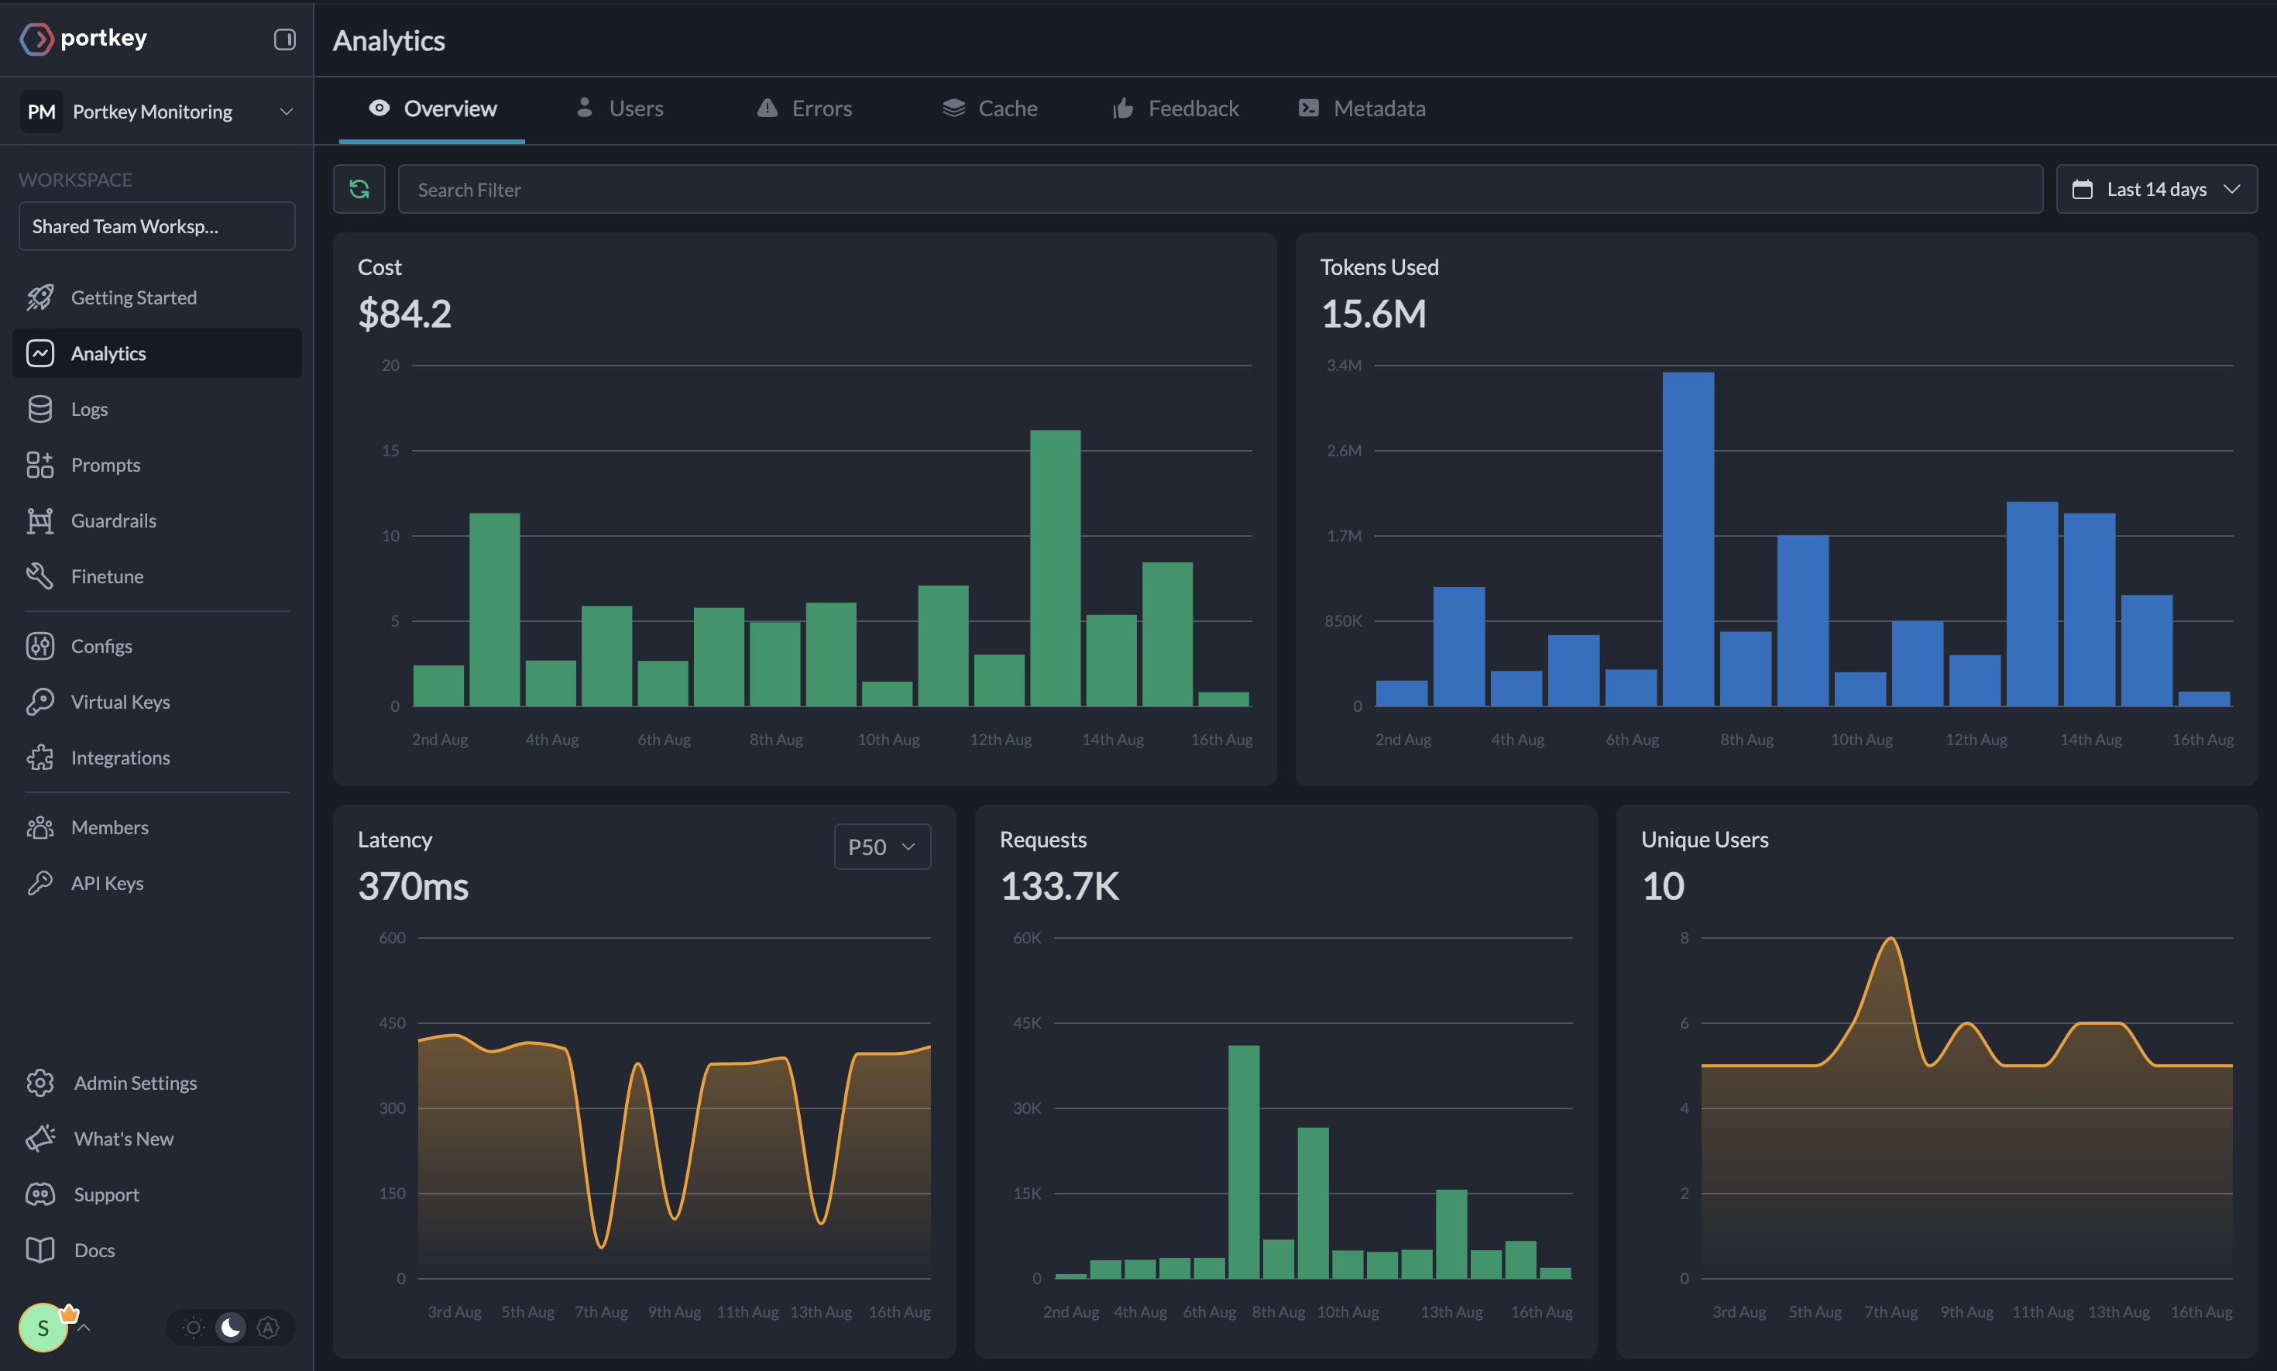Screen dimensions: 2277x1371
Task: Expand Portkey Monitoring organization selector
Action: coord(157,112)
